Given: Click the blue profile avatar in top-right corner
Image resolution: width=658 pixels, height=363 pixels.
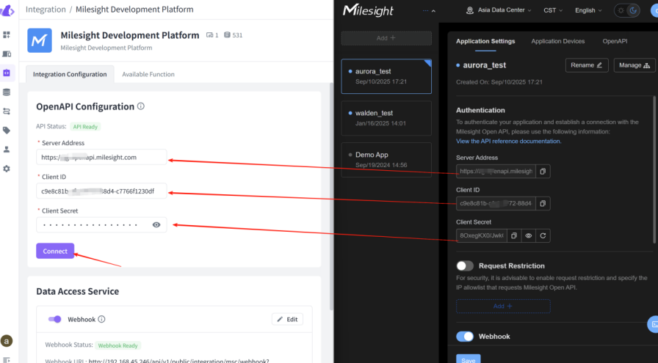Looking at the screenshot, I should pyautogui.click(x=654, y=10).
